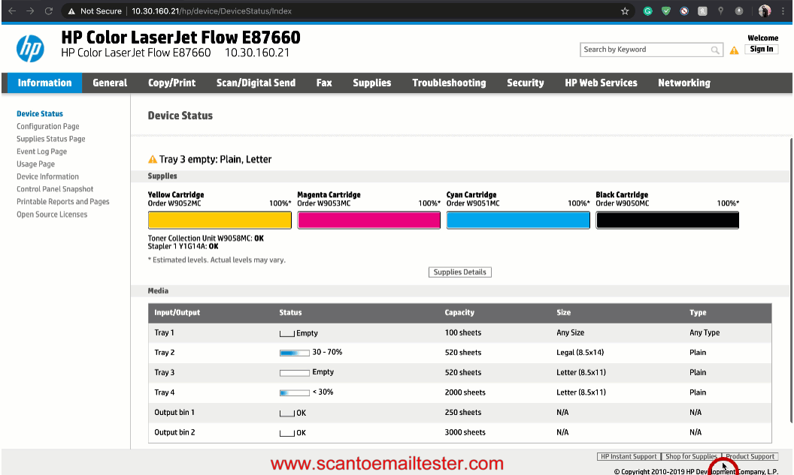This screenshot has width=794, height=475.
Task: Click the Shop for Supplies link
Action: pyautogui.click(x=691, y=456)
